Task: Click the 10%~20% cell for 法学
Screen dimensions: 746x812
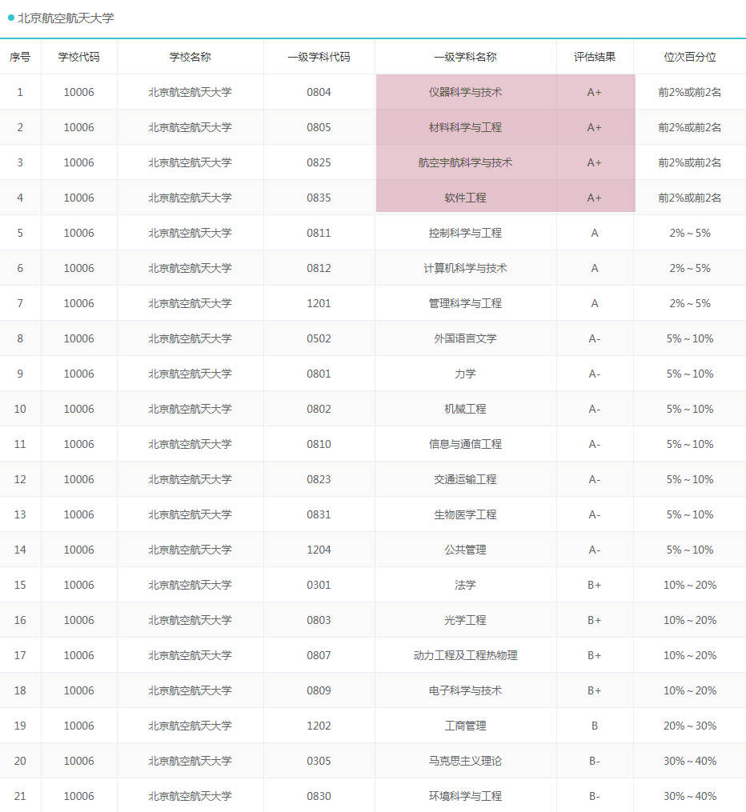Action: 690,585
